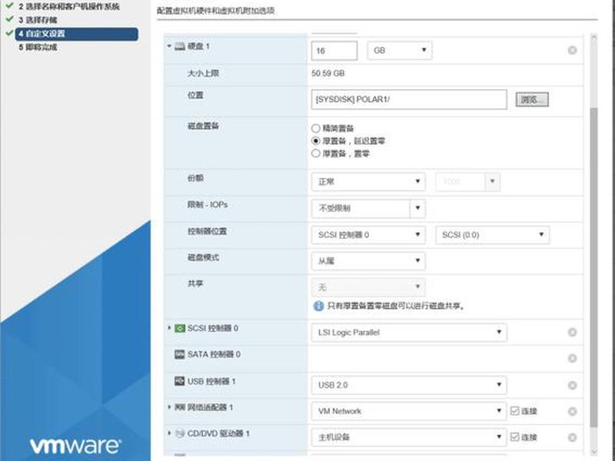Open the 主机设备 CD/DVD source dropdown
615x461 pixels.
tap(409, 437)
